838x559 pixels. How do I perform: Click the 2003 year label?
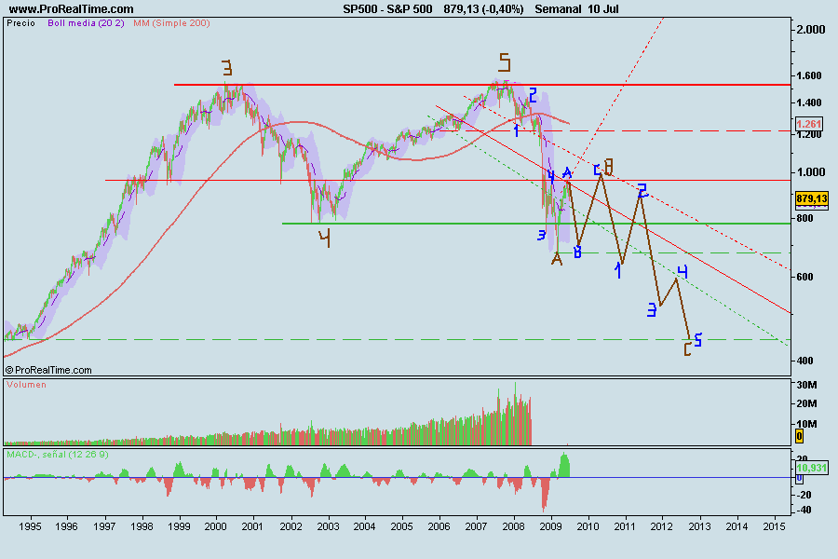pos(328,526)
